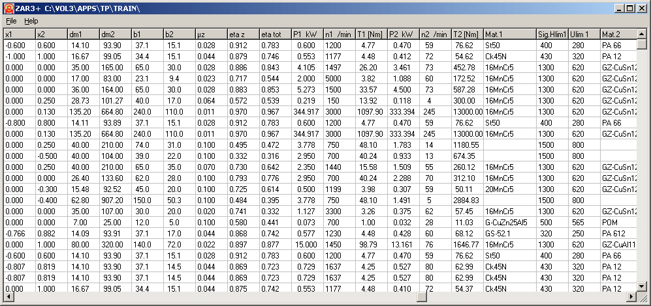Click the vertical scrollbar up arrow
Screen dimensions: 651x306
coord(641,34)
